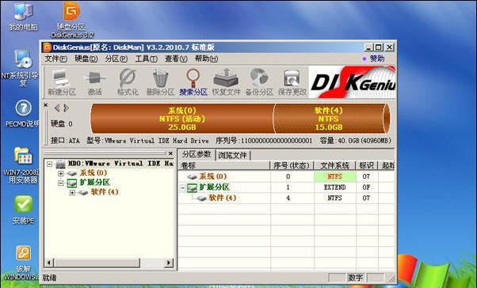Click the 序号(状态) column header
Screen dimensions: 477x288
(x=292, y=165)
